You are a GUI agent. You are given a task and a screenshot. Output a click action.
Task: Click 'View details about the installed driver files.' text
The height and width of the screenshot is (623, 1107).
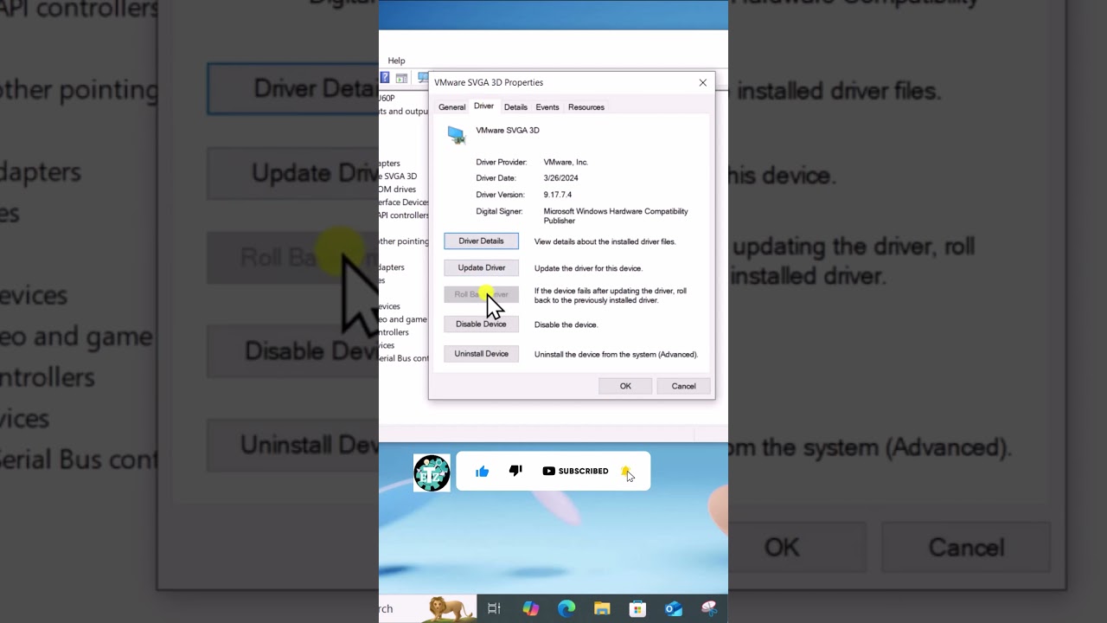click(x=605, y=241)
